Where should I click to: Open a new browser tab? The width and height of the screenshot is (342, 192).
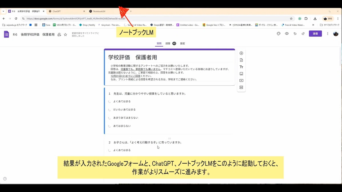tap(131, 11)
